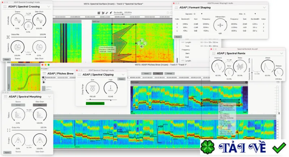Click the Bypass button in Formant Shaping
This screenshot has height=157, width=289.
coord(178,37)
